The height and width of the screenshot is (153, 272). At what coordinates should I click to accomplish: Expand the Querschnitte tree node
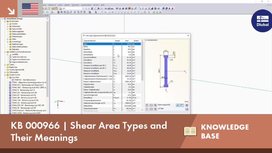(8, 29)
